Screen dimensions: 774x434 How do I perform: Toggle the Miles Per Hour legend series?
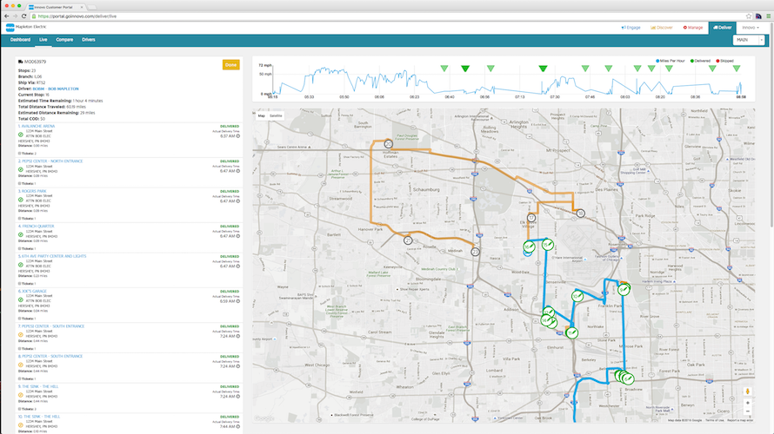pyautogui.click(x=670, y=61)
